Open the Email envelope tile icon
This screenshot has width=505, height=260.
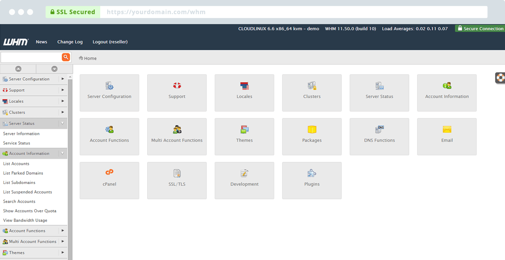(x=447, y=129)
